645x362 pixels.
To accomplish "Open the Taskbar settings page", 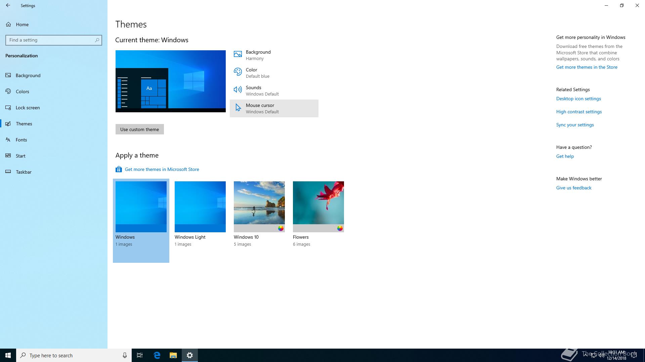I will click(x=54, y=172).
